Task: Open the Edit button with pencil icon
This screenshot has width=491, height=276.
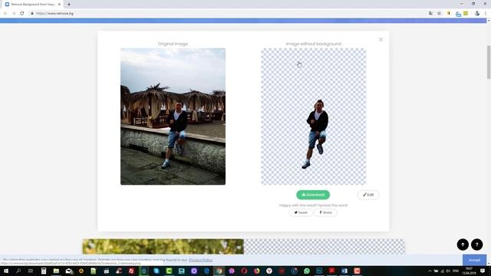Action: (368, 195)
